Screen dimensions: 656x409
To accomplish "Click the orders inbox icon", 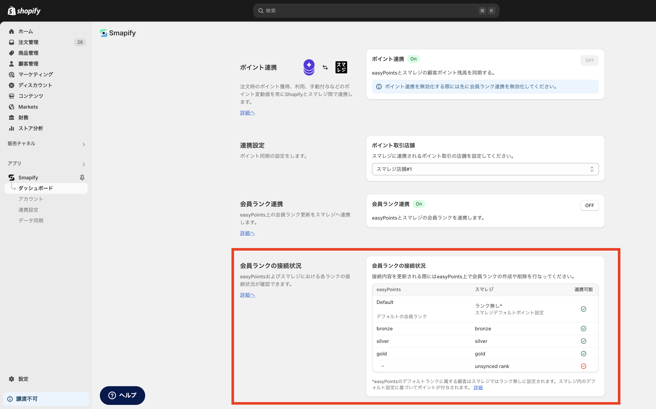I will point(11,42).
